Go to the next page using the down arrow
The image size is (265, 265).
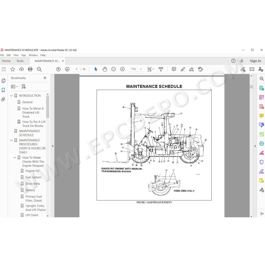coord(67,69)
